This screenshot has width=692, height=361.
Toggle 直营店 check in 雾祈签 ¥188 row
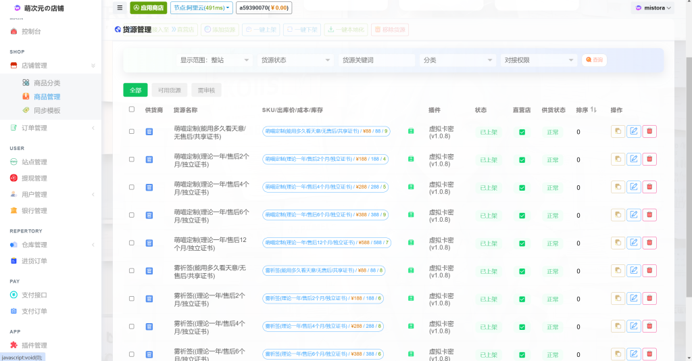pyautogui.click(x=522, y=299)
